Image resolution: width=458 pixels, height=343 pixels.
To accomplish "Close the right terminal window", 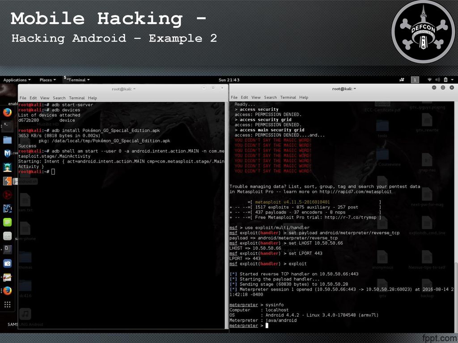I will tap(452, 88).
